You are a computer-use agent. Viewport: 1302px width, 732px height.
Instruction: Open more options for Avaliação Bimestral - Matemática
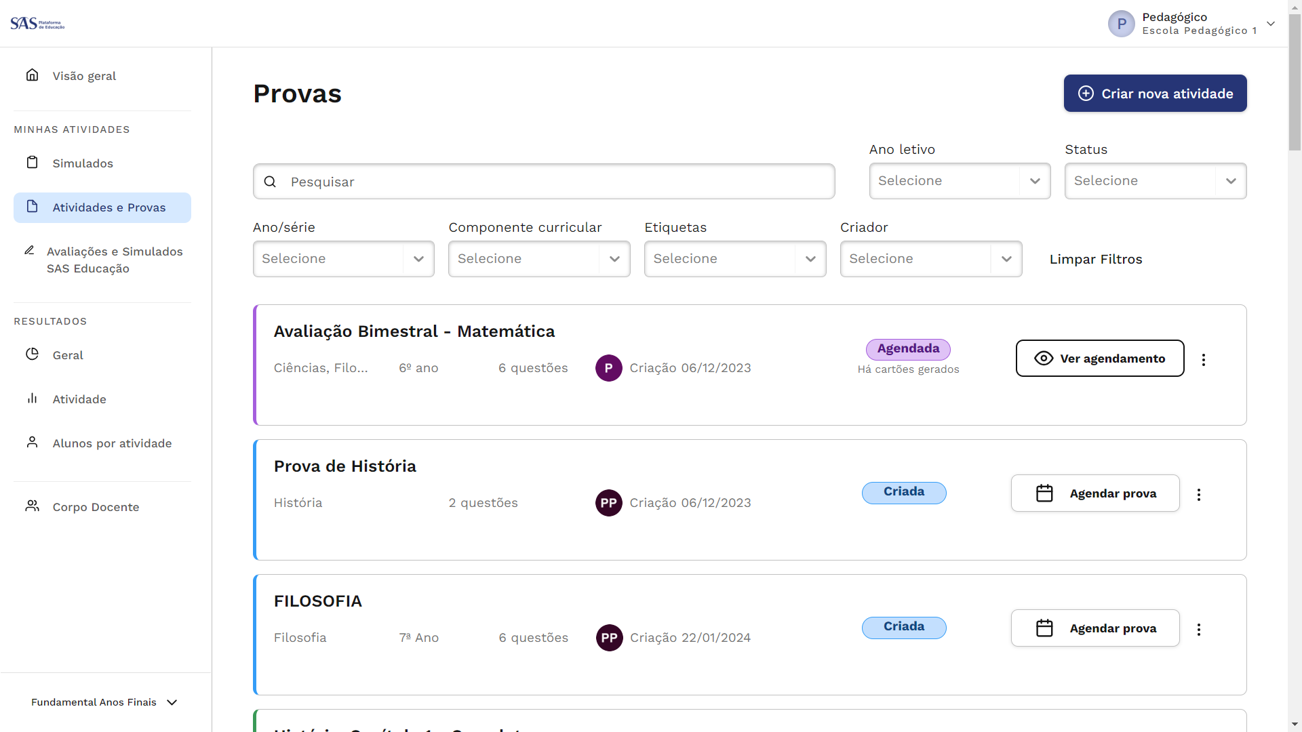tap(1204, 360)
